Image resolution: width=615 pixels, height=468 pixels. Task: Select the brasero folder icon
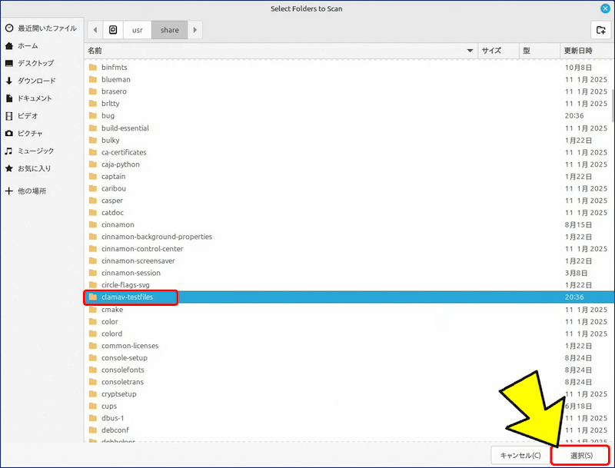click(93, 91)
